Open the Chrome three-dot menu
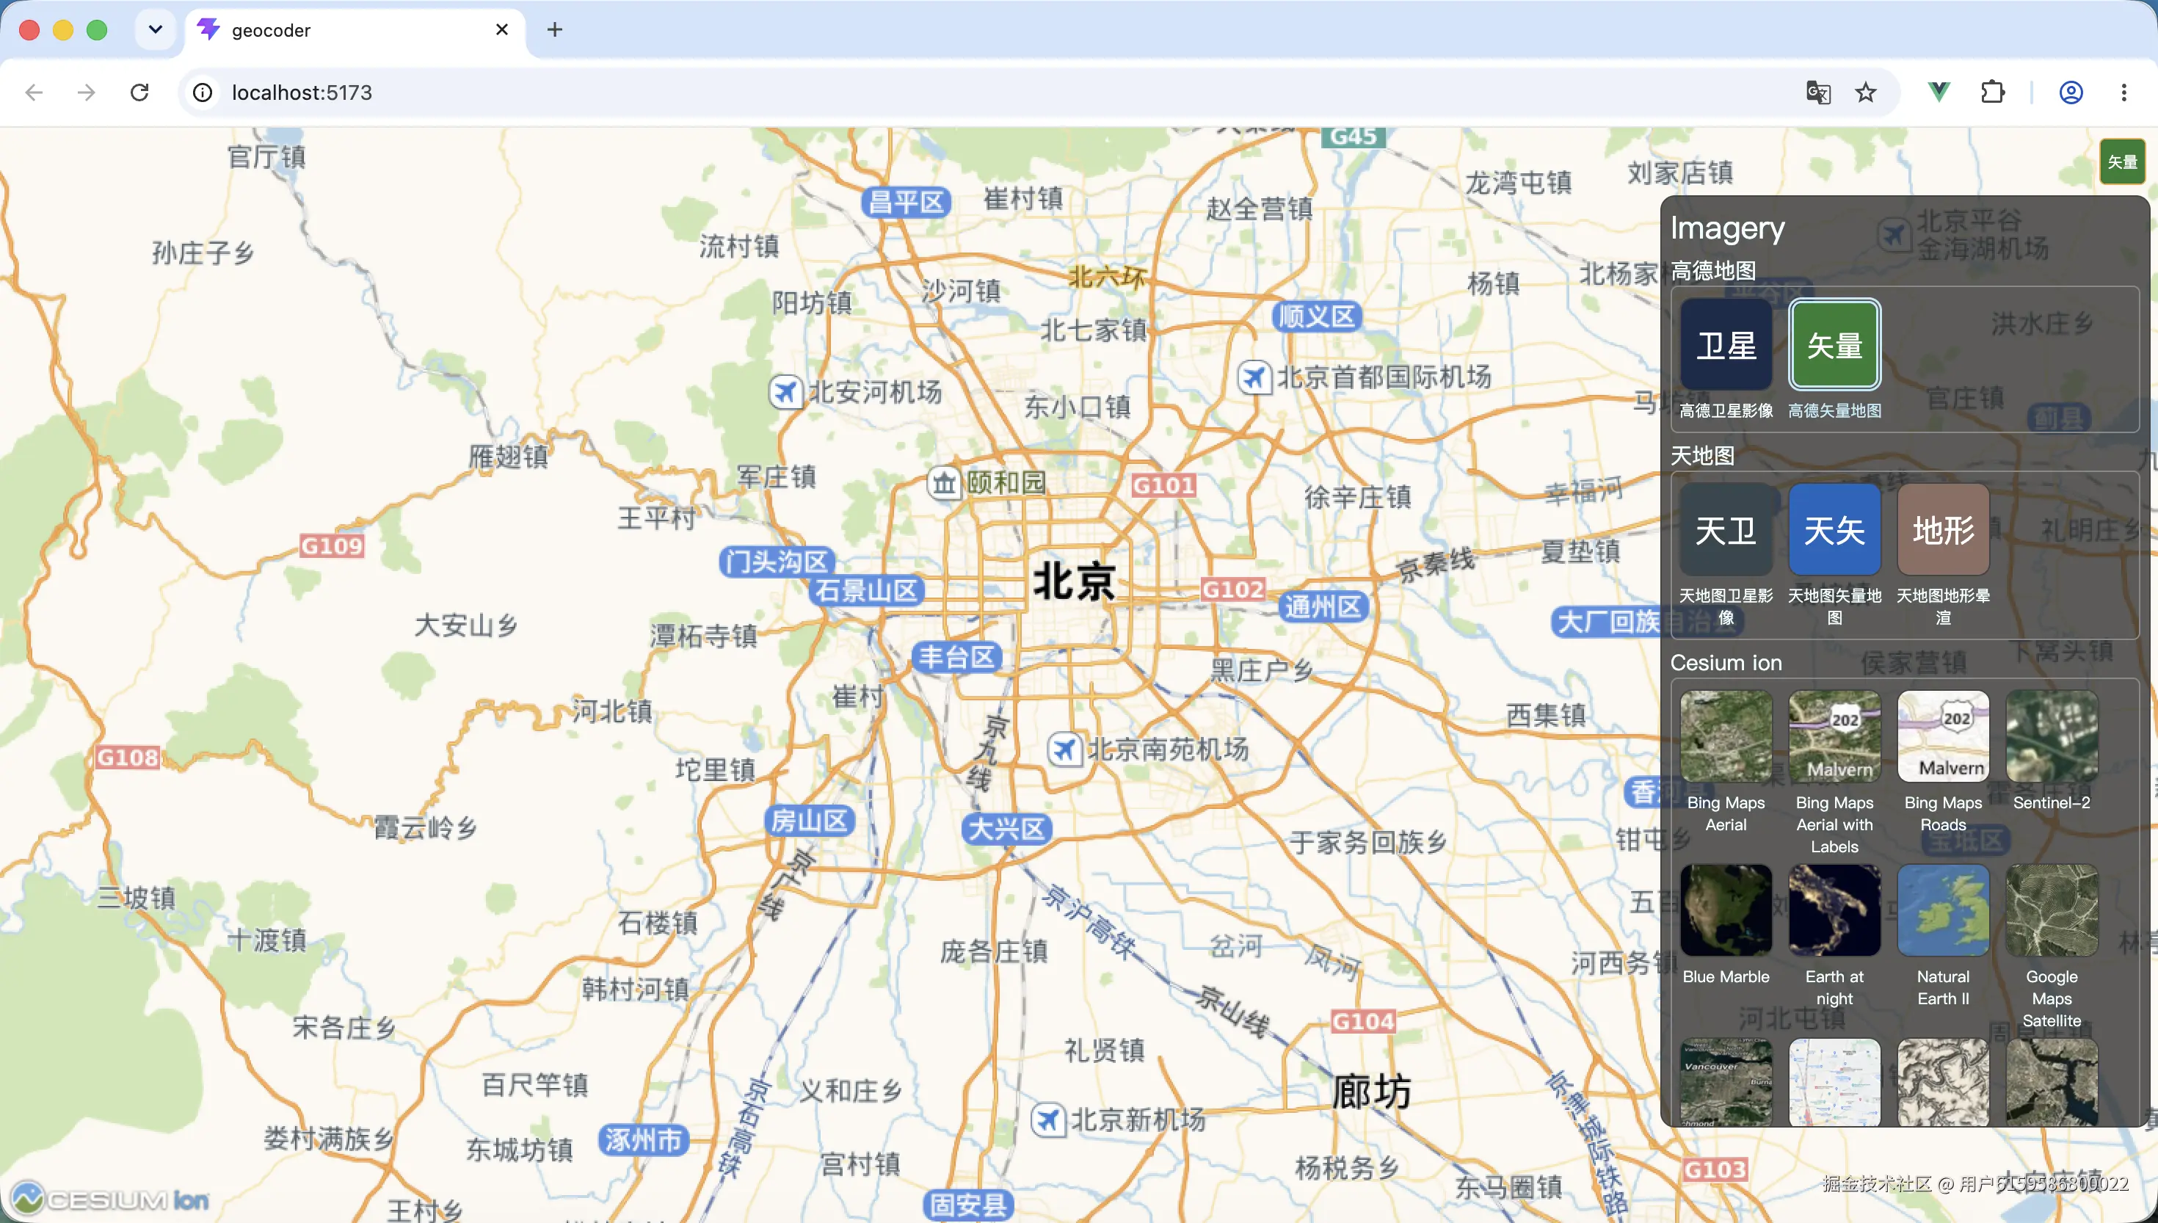 (2124, 92)
